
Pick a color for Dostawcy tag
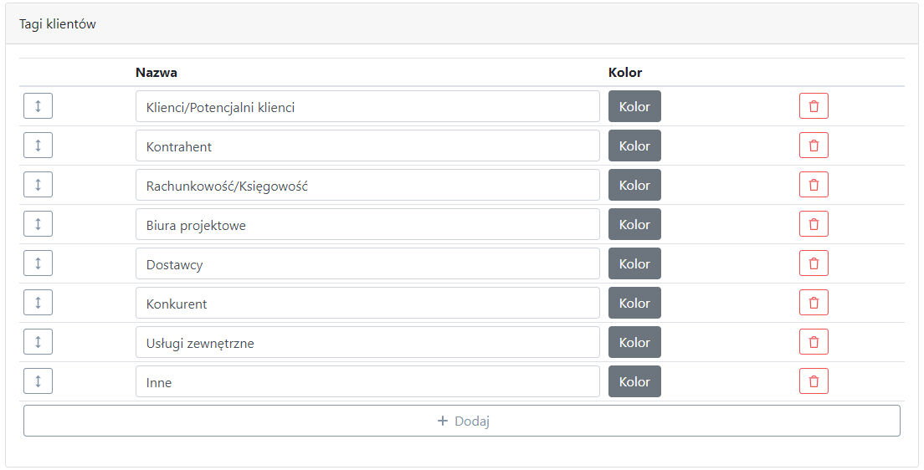634,263
